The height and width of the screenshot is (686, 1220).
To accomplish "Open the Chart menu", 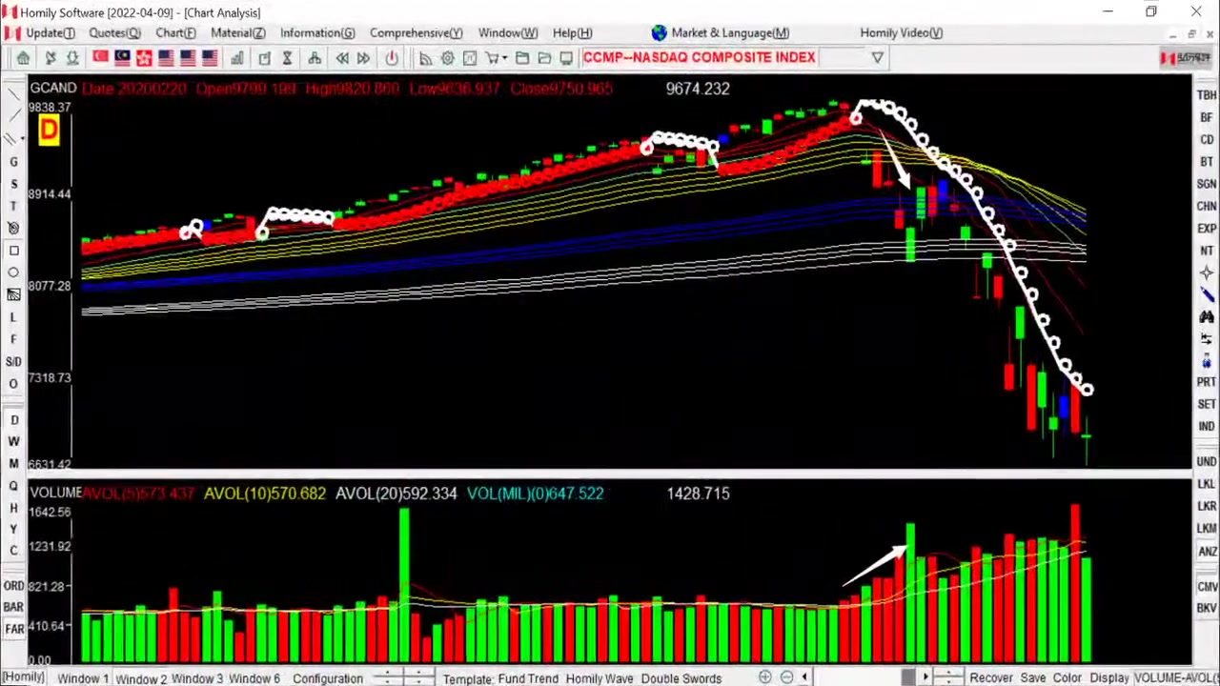I will (175, 32).
